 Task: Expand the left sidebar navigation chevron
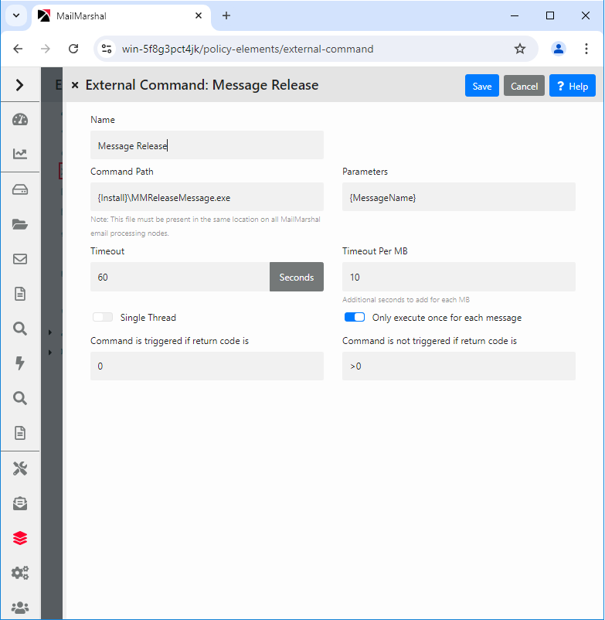[20, 85]
